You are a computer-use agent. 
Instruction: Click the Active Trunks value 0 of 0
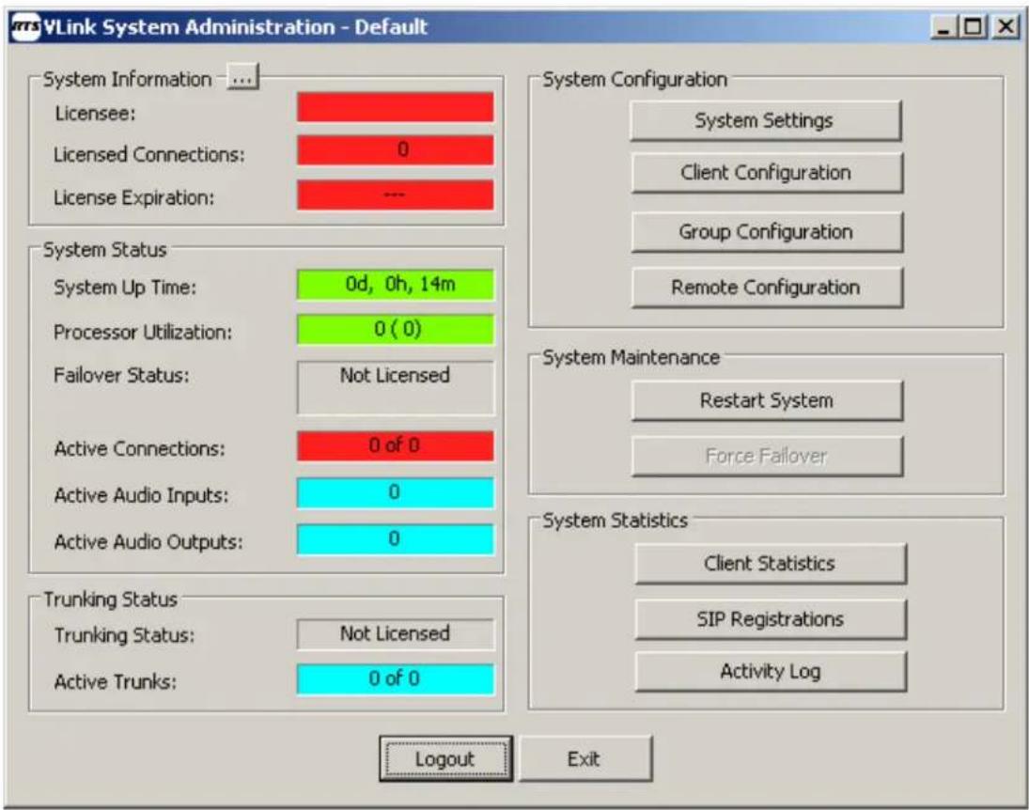click(x=395, y=679)
